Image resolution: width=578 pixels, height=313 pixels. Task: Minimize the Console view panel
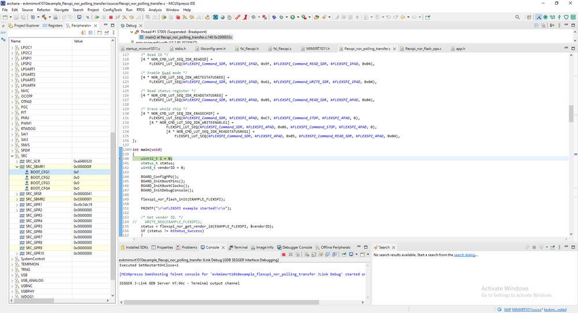click(x=359, y=247)
